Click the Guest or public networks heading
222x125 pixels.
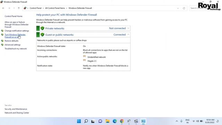pos(59,35)
